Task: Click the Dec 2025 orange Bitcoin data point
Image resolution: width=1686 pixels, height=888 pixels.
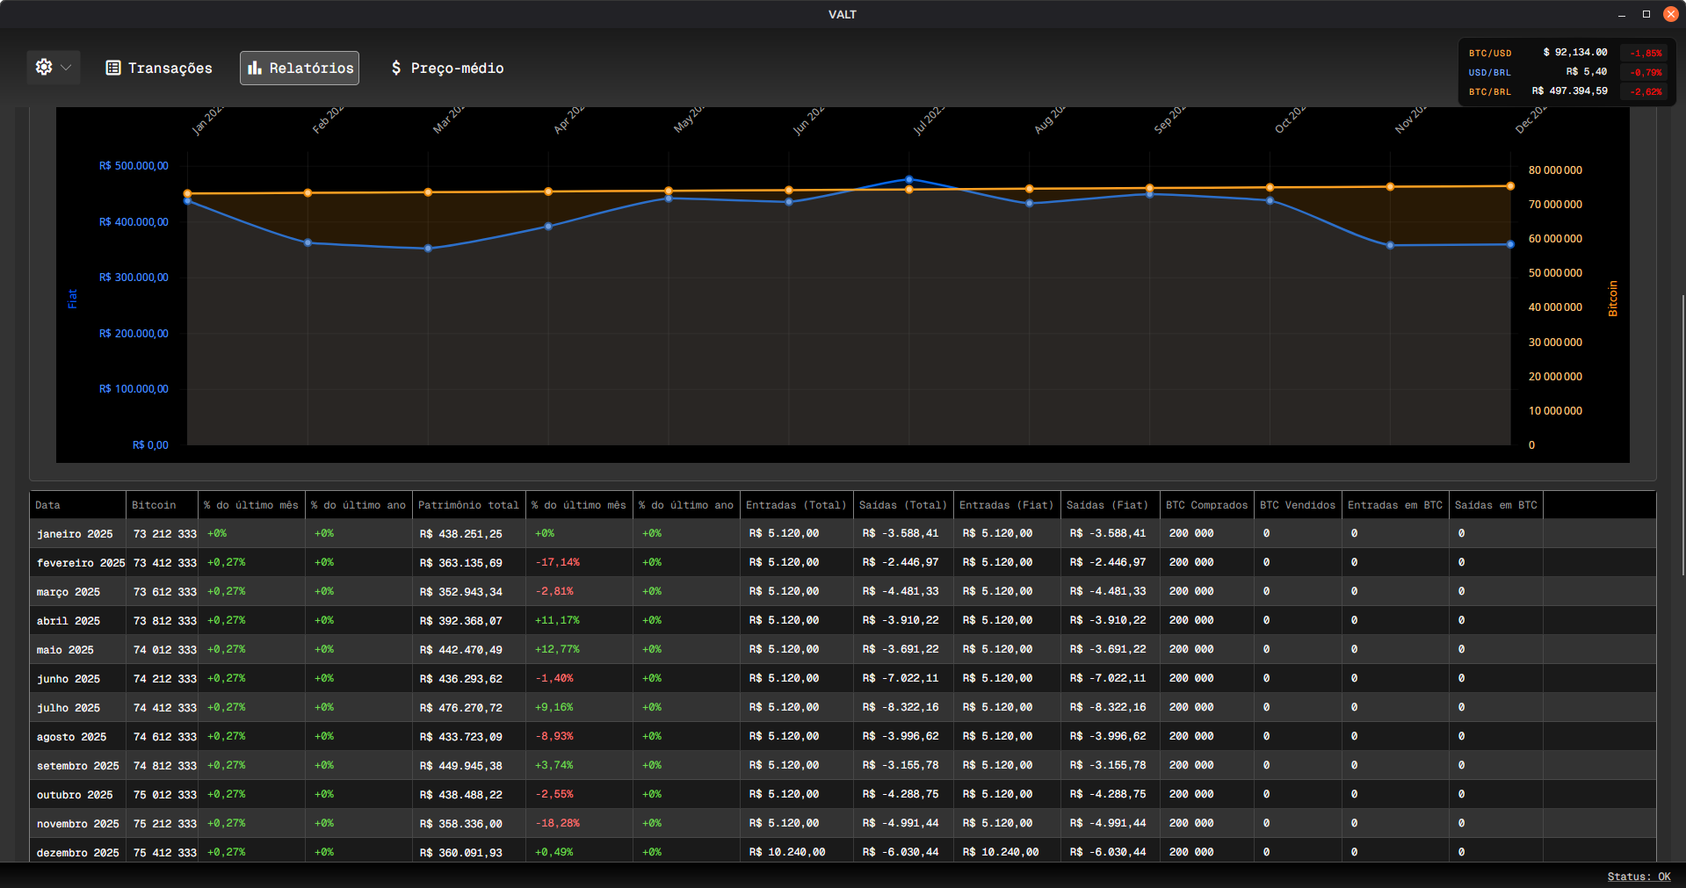Action: click(1510, 186)
